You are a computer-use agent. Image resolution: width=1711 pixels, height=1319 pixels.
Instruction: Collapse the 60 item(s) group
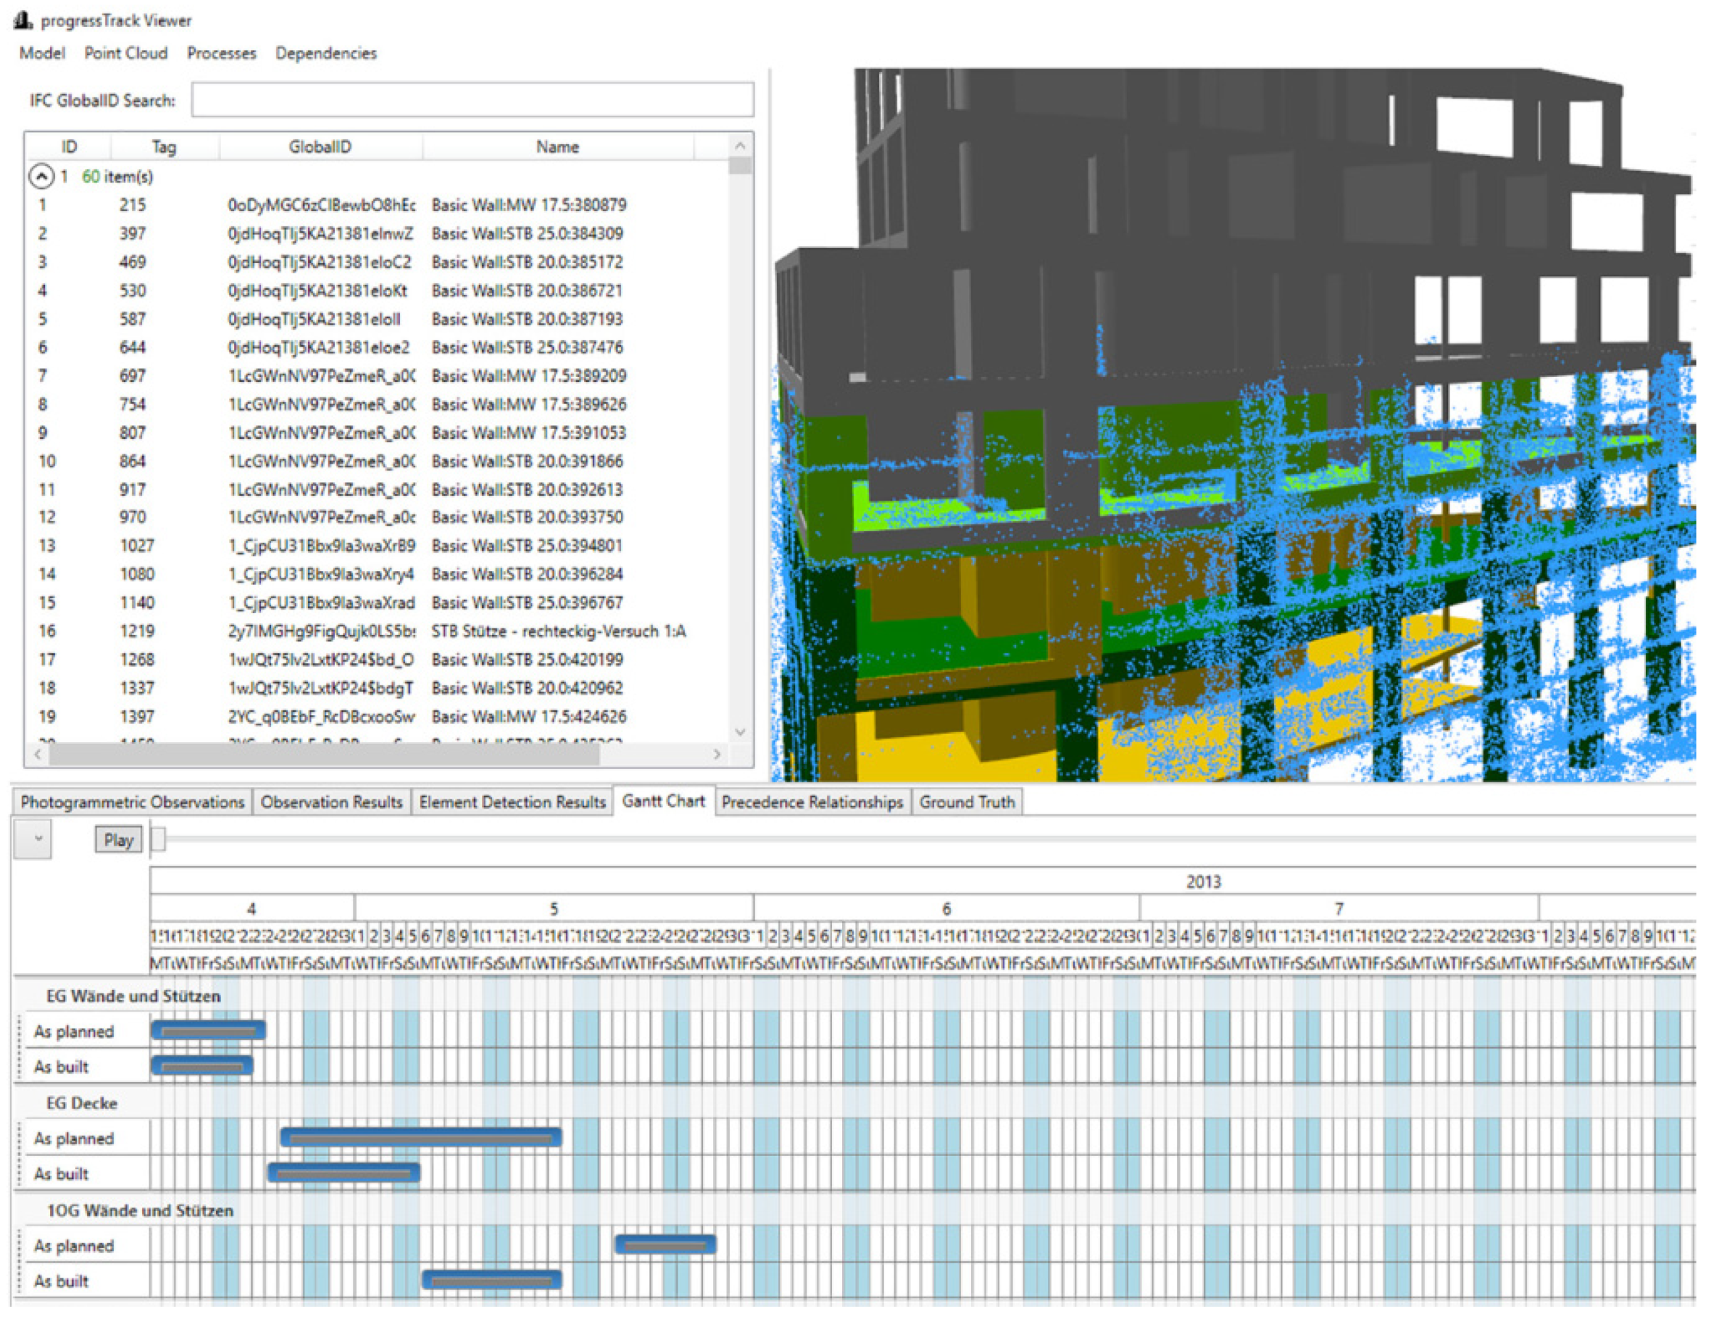pyautogui.click(x=41, y=176)
